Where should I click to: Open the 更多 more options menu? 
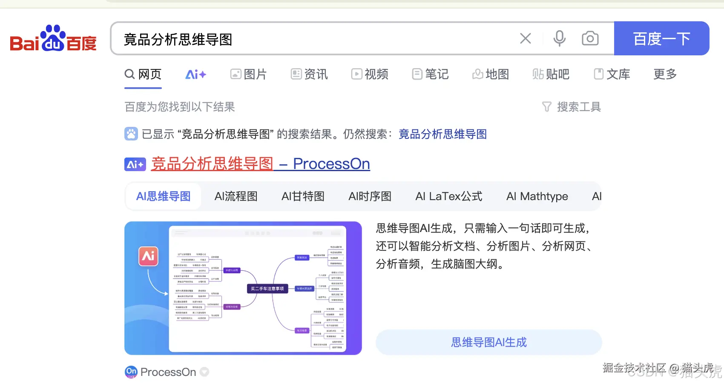click(x=664, y=74)
